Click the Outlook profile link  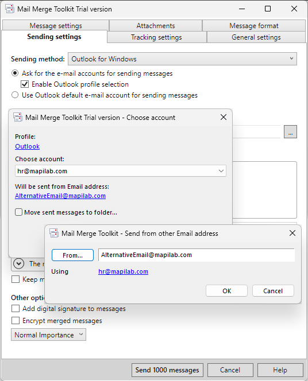click(27, 146)
